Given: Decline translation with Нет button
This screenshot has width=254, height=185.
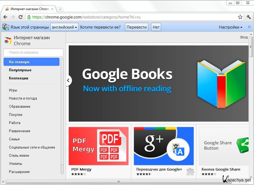Looking at the screenshot, I should (156, 27).
